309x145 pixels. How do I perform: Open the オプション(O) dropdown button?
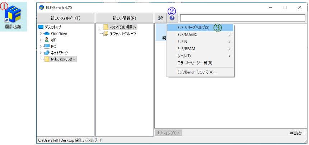pos(168,133)
